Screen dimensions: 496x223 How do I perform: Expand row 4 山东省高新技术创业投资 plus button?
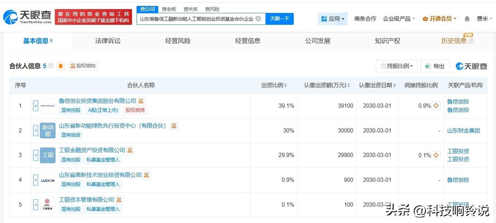36,180
